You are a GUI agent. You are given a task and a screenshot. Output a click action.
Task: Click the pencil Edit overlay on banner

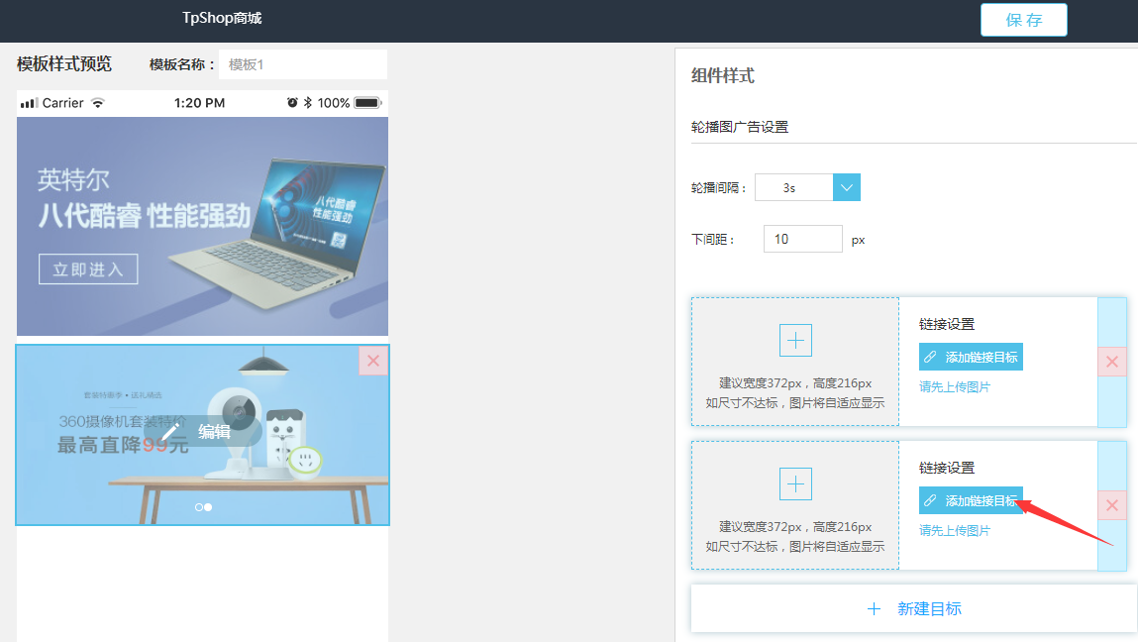198,431
